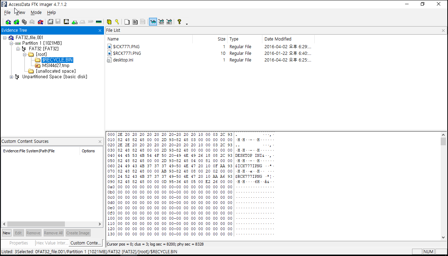Sort file list by Name column
This screenshot has width=448, height=256.
149,39
